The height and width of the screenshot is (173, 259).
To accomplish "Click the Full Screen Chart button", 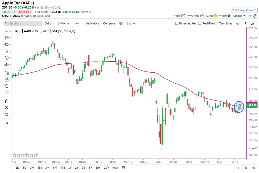I will 244,10.
